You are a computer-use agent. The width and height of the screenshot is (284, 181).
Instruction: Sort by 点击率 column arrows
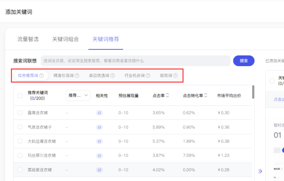[x=167, y=95]
